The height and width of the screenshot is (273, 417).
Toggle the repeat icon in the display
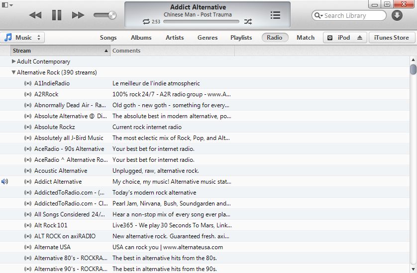point(146,22)
